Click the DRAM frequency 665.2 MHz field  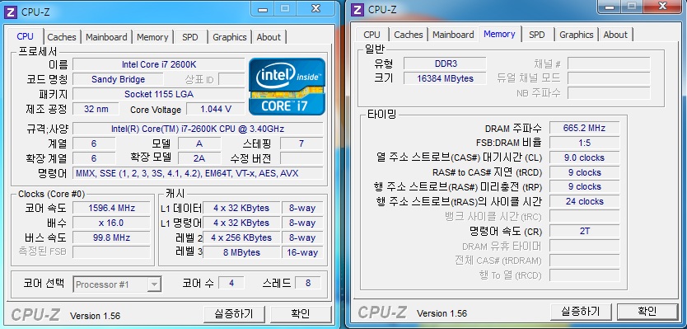point(585,128)
